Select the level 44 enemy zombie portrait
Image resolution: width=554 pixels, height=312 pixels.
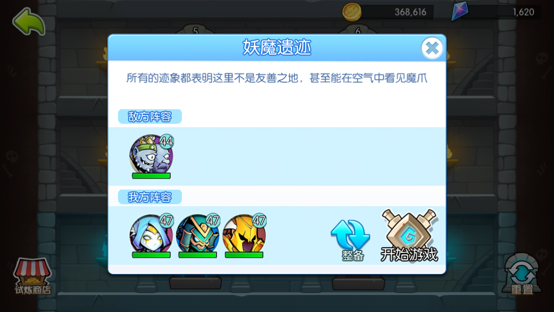[x=151, y=155]
